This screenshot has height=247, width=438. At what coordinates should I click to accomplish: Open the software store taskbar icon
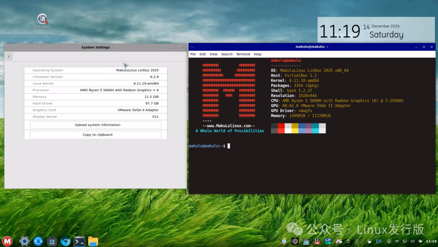(x=52, y=242)
